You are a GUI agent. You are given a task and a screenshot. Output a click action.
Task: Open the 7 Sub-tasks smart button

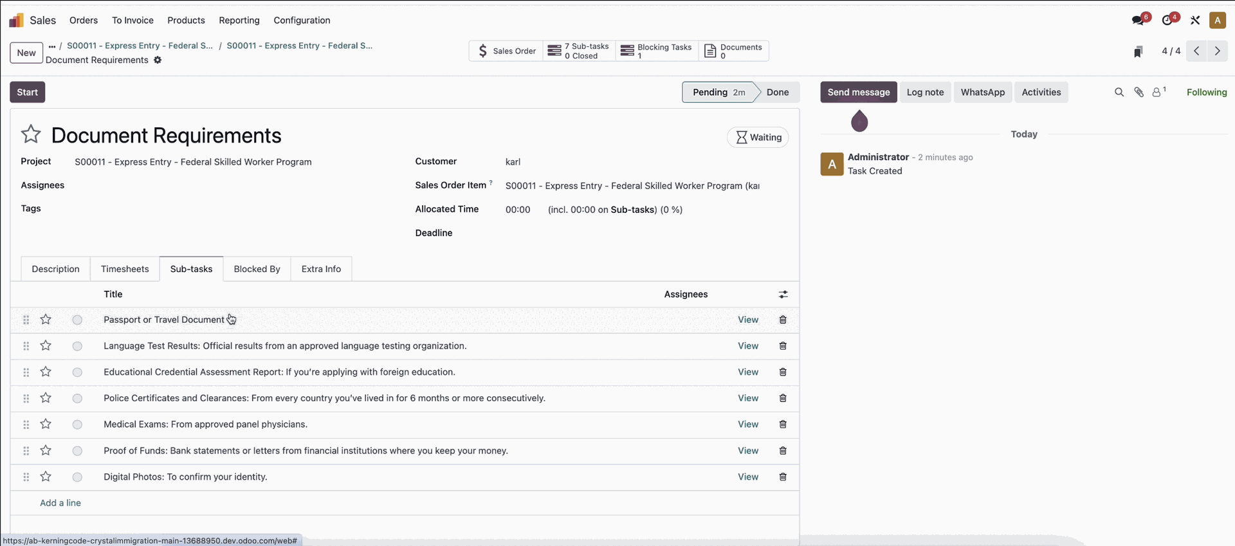[x=579, y=51]
